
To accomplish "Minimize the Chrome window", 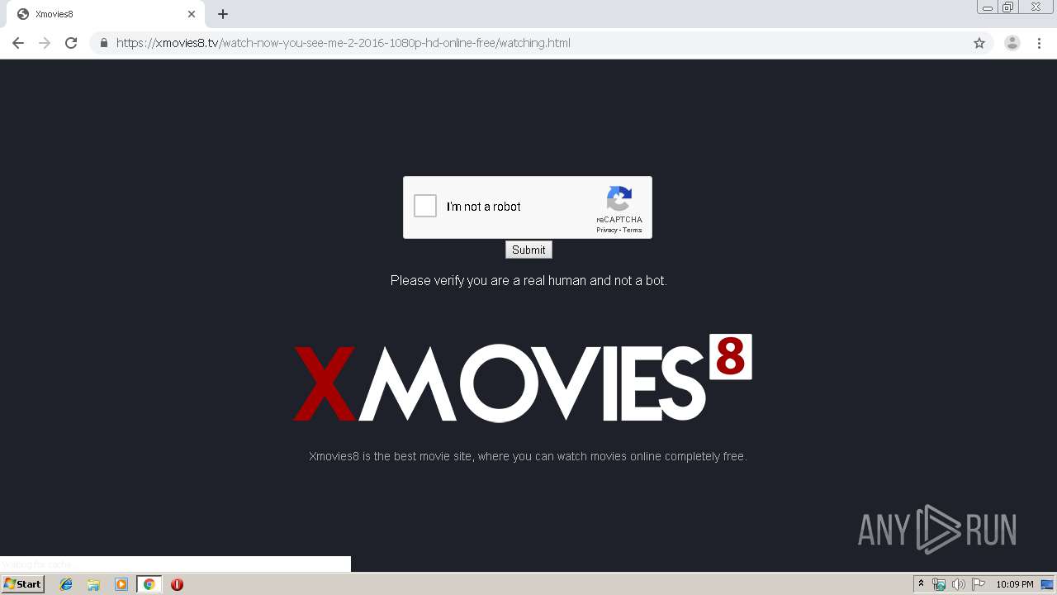I will pyautogui.click(x=988, y=7).
